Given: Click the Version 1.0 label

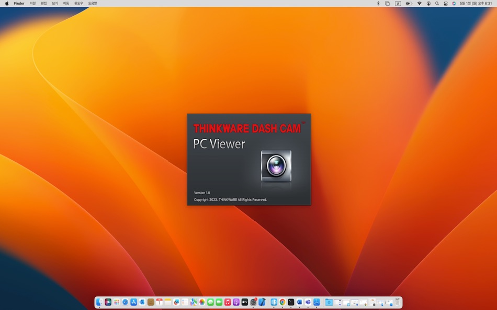Looking at the screenshot, I should point(202,193).
